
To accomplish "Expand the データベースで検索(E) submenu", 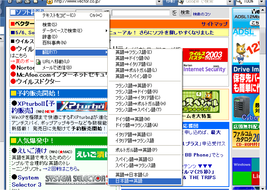I will pyautogui.click(x=107, y=30).
